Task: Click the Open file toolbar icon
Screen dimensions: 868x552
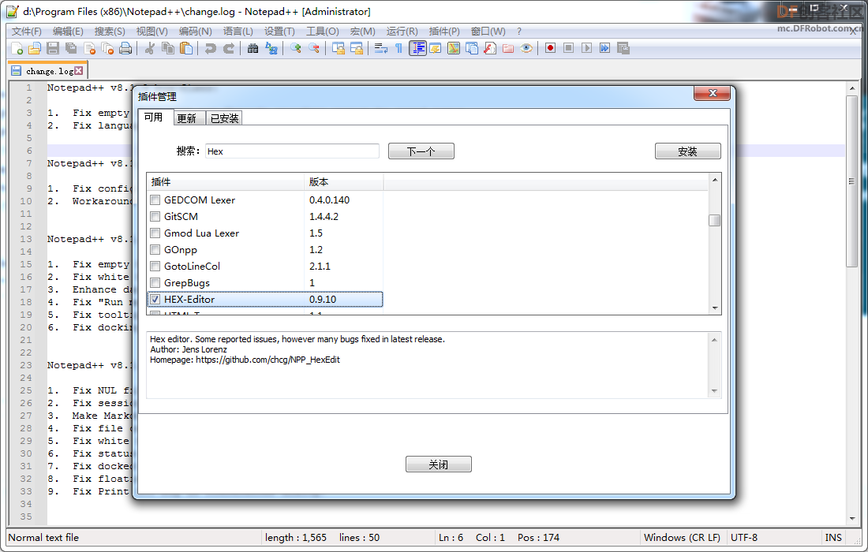Action: [x=35, y=49]
